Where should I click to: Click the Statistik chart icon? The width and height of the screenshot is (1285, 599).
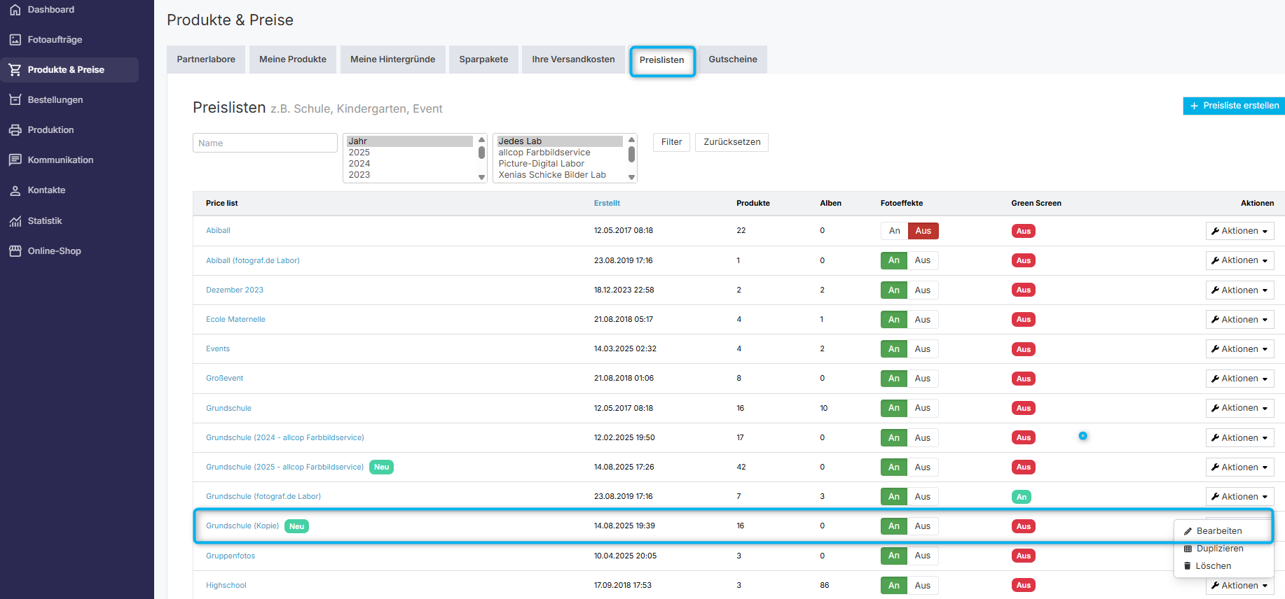(x=15, y=221)
